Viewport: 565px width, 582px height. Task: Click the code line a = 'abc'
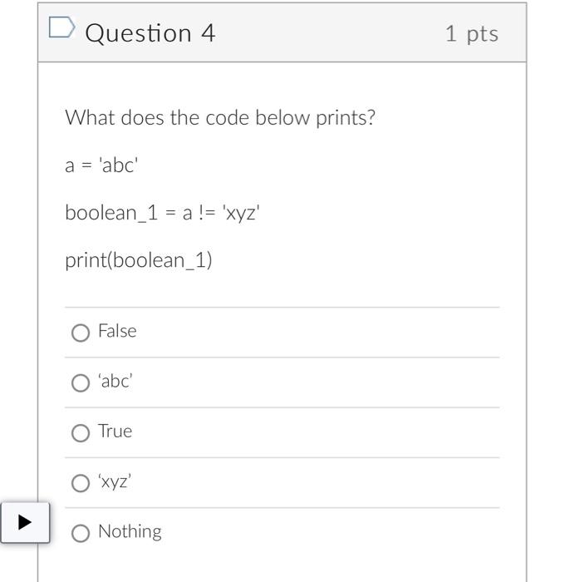click(x=101, y=165)
